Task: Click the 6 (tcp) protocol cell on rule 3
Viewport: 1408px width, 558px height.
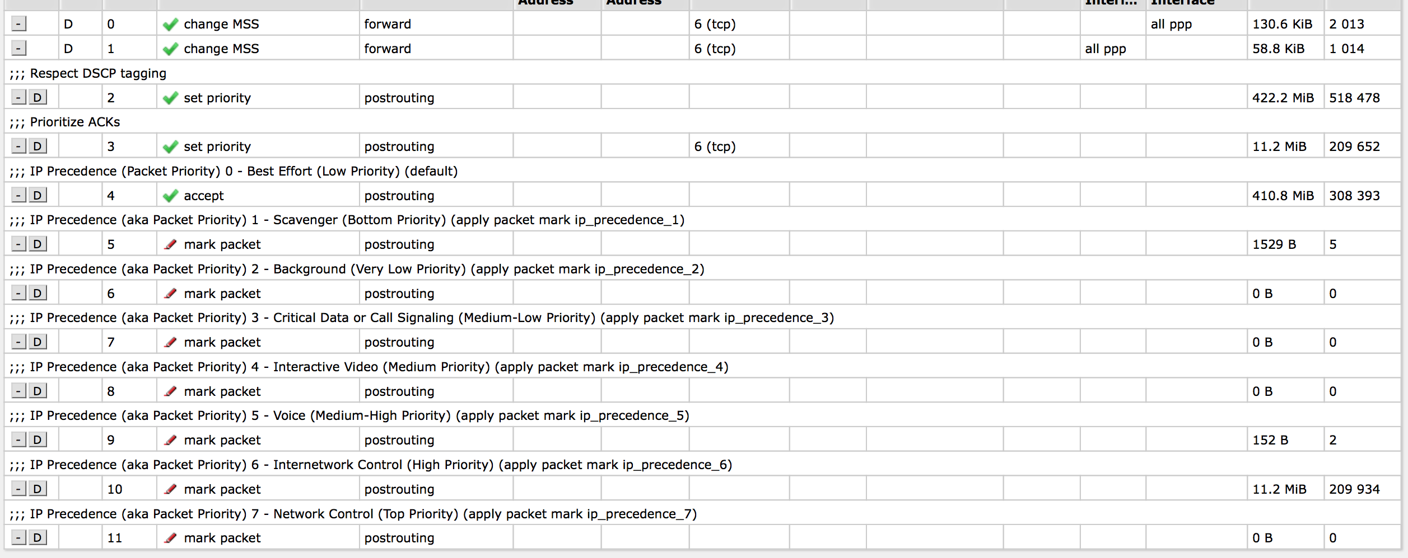Action: [715, 147]
